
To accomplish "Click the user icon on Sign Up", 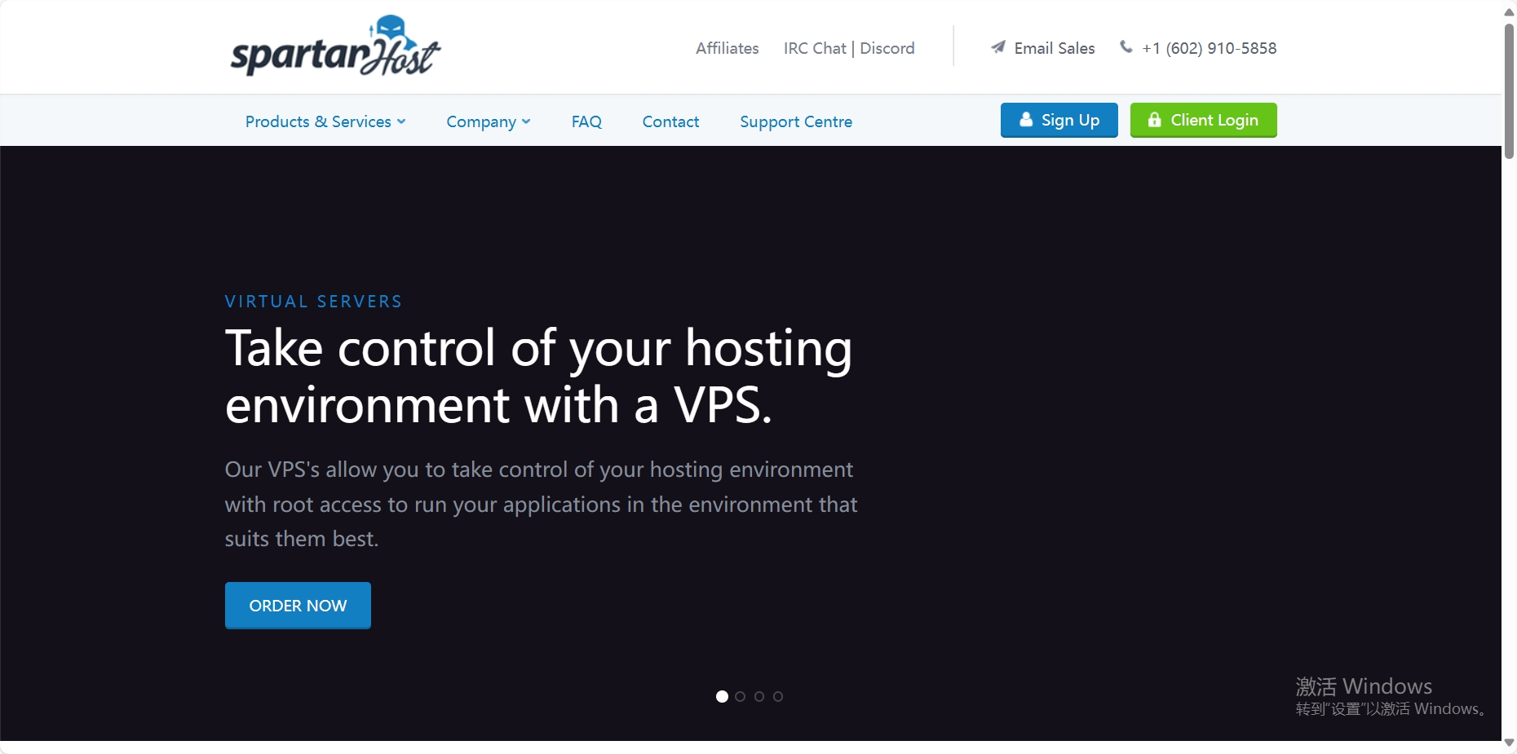I will 1026,120.
